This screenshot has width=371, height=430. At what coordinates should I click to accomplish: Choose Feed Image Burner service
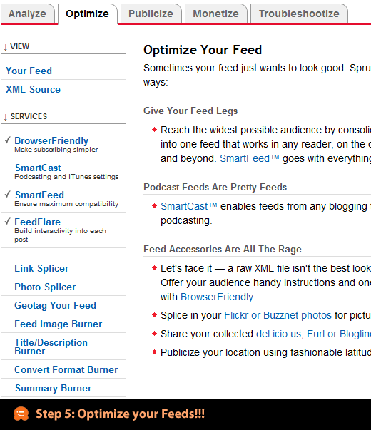59,324
